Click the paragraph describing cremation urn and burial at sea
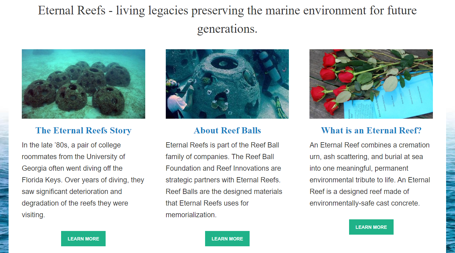The image size is (455, 253). pos(370,174)
